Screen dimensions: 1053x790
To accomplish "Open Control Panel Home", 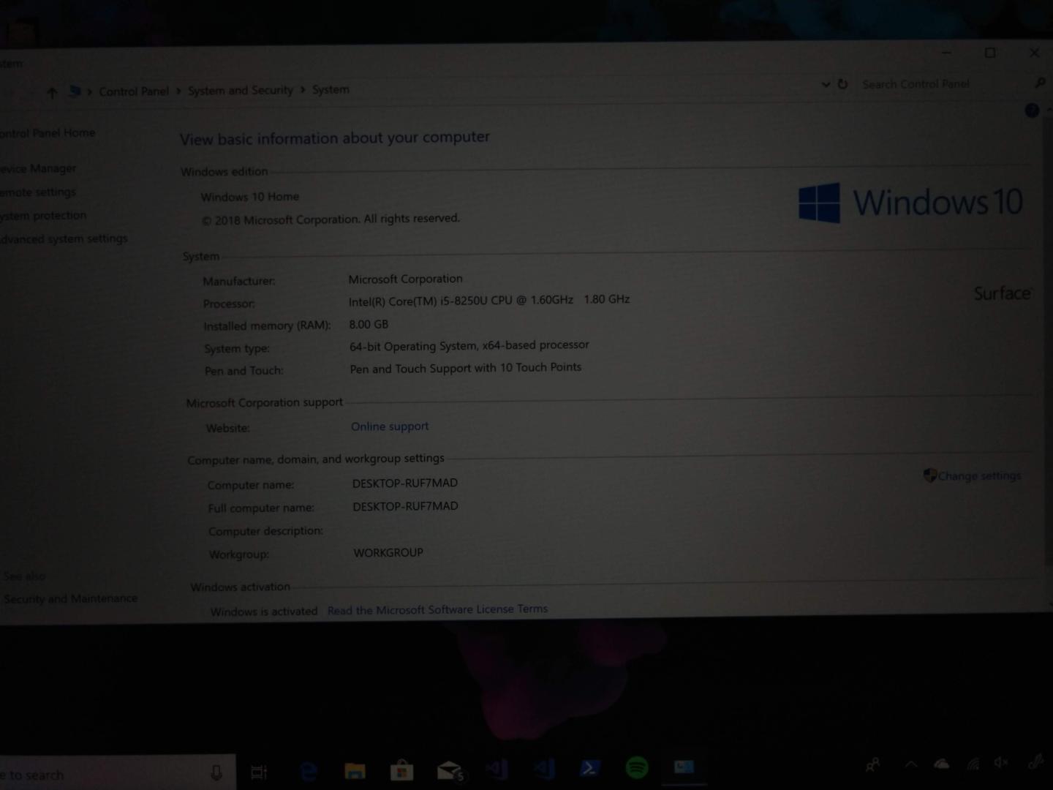I will pyautogui.click(x=48, y=133).
